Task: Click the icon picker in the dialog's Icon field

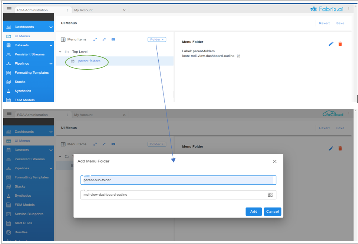Action: 270,195
